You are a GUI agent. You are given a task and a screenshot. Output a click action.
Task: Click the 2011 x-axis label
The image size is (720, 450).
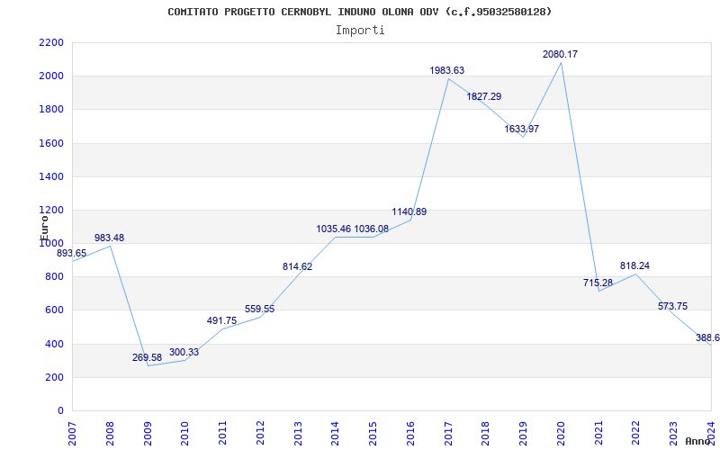point(222,433)
